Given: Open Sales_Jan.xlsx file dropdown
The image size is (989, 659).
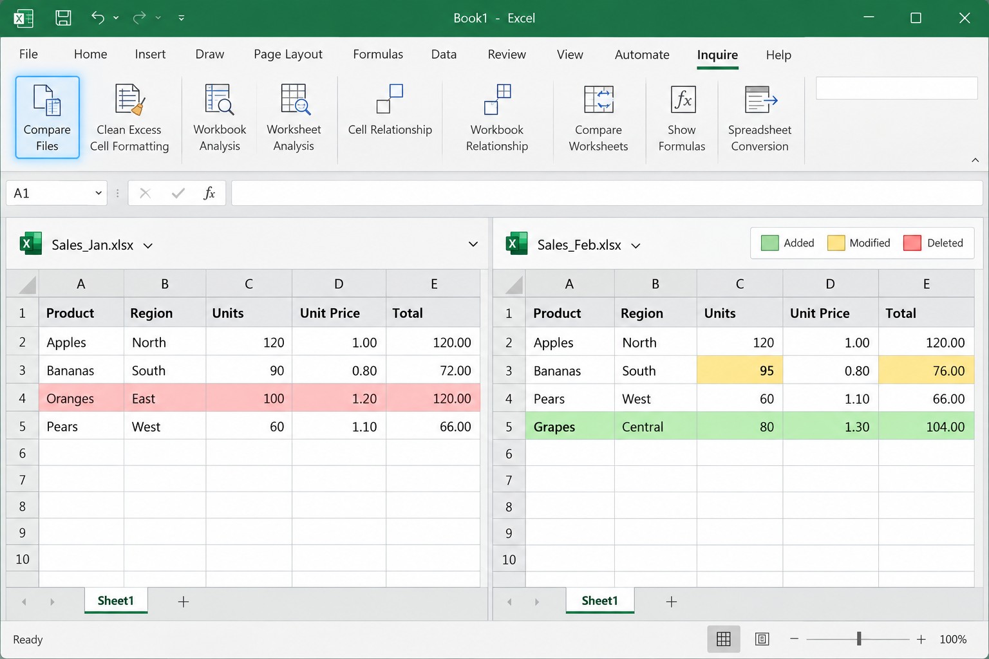Looking at the screenshot, I should coord(148,246).
